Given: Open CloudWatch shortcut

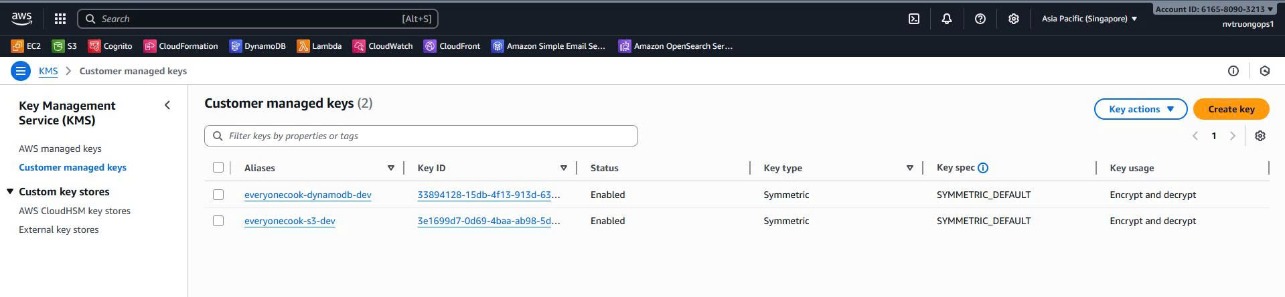Looking at the screenshot, I should pyautogui.click(x=383, y=46).
